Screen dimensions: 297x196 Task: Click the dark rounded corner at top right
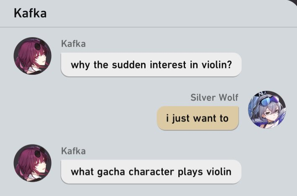point(293,3)
